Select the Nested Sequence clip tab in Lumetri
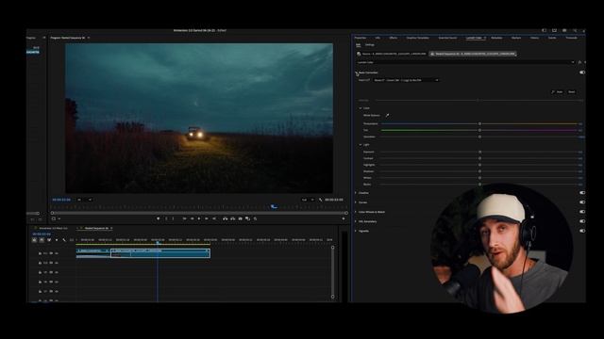This screenshot has height=339, width=604. coord(473,54)
